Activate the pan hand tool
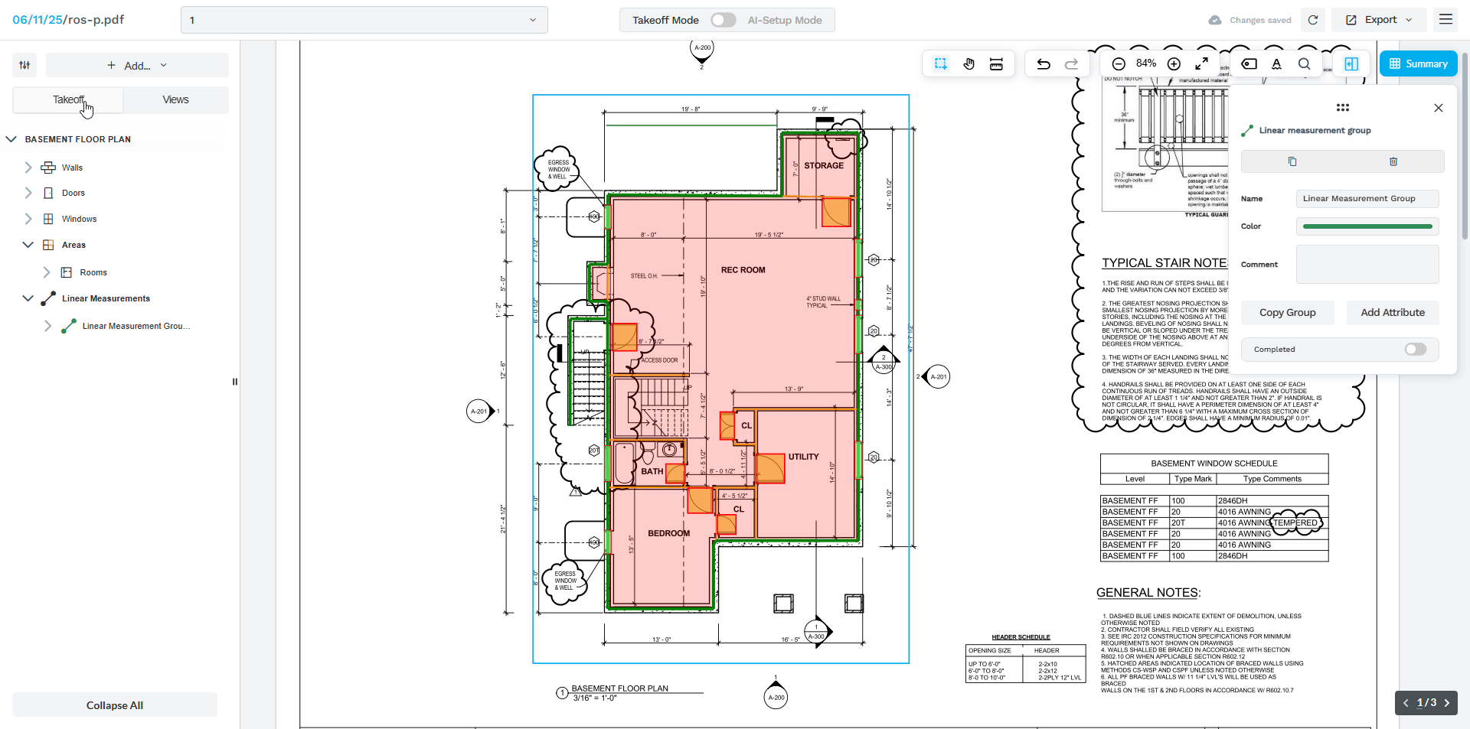Viewport: 1470px width, 729px height. pos(969,64)
